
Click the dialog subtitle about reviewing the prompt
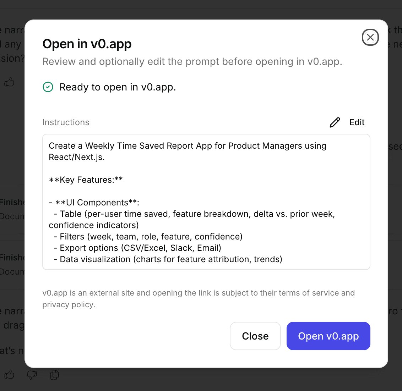(192, 61)
